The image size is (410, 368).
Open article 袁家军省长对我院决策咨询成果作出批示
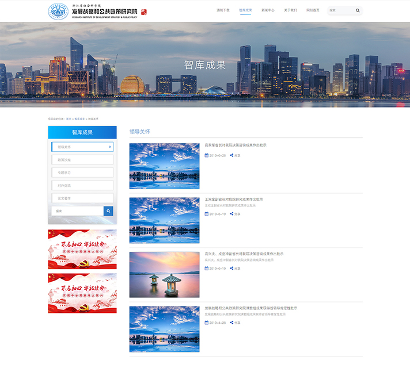[x=236, y=145]
